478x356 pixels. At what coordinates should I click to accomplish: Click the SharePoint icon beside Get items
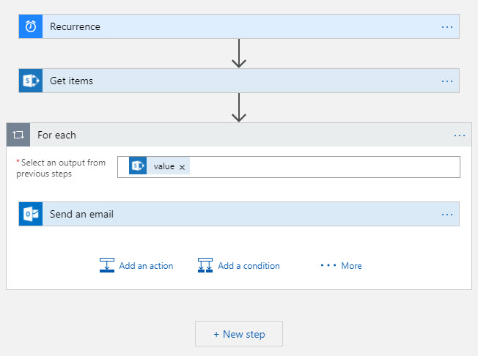point(31,81)
